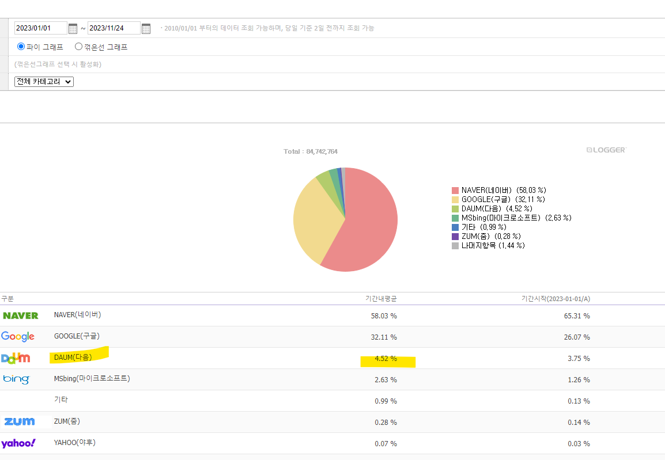Click MSbing(마이크로소프트) name in table row
The image size is (665, 460).
click(x=92, y=378)
